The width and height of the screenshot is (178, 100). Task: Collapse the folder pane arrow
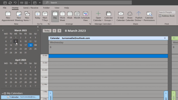point(38,27)
